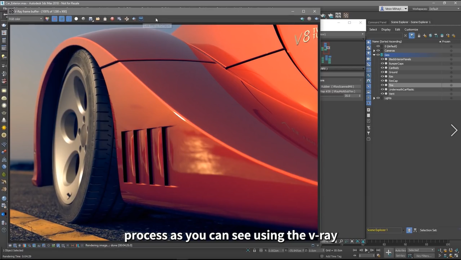
Task: Click the Name (Sorted Ascending) column header
Action: point(387,41)
